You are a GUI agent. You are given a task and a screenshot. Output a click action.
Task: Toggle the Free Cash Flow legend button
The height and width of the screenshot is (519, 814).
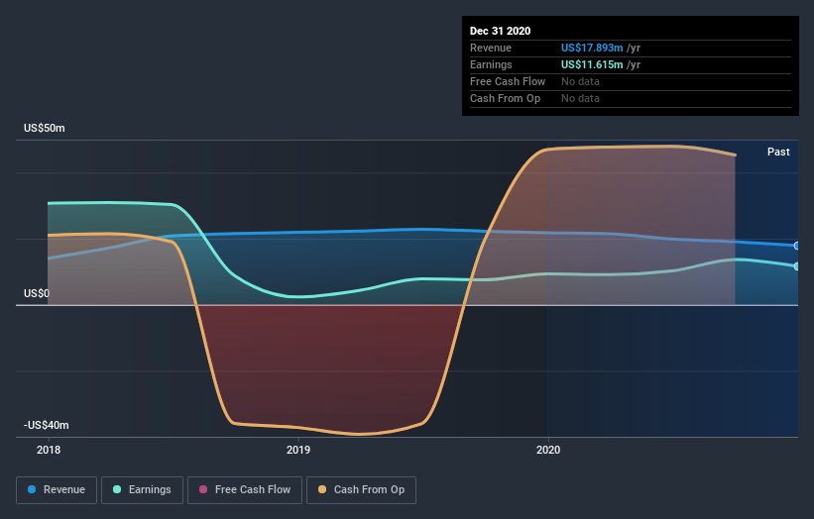coord(245,489)
